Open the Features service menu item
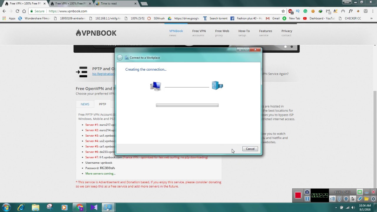 click(x=265, y=33)
